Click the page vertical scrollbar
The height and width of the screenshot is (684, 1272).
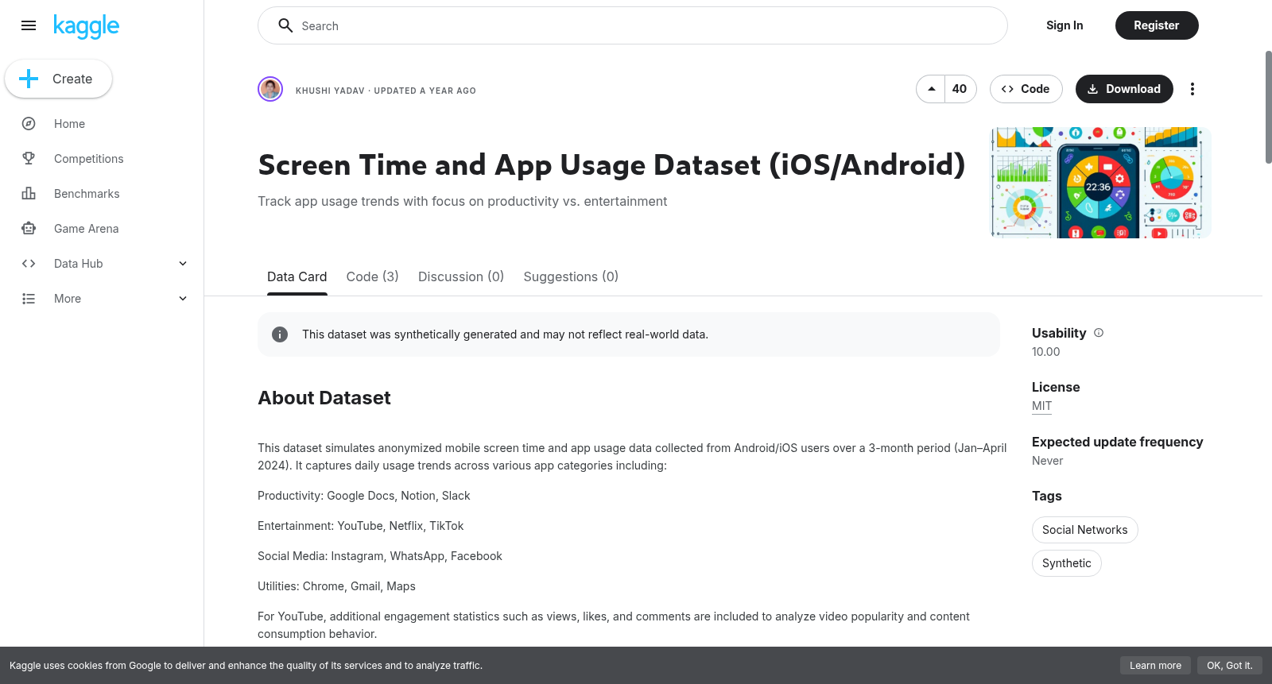(1268, 107)
